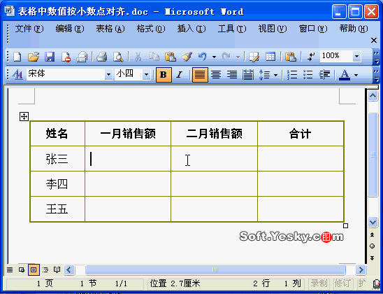Toggle justified alignment button

[200, 75]
